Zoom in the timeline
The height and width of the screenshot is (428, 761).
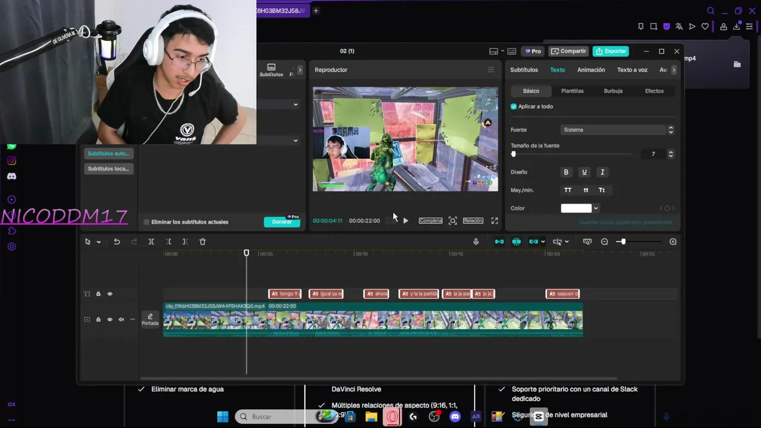(673, 241)
